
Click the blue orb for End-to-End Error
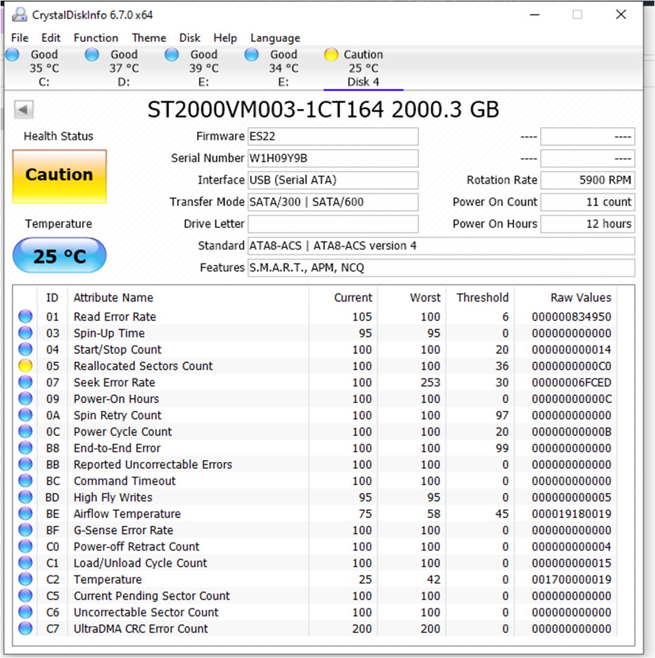click(x=26, y=448)
